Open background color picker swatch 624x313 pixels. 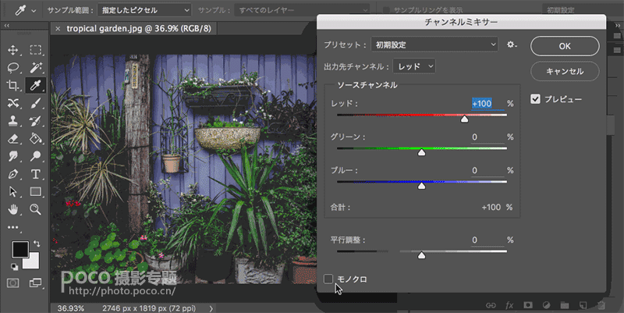point(33,261)
